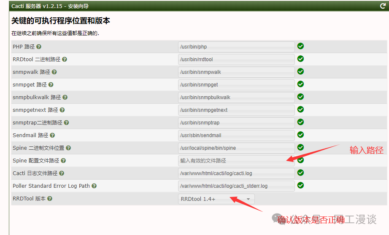The width and height of the screenshot is (389, 235).
Task: Open help icon next to PHP 路径
Action: (39, 47)
